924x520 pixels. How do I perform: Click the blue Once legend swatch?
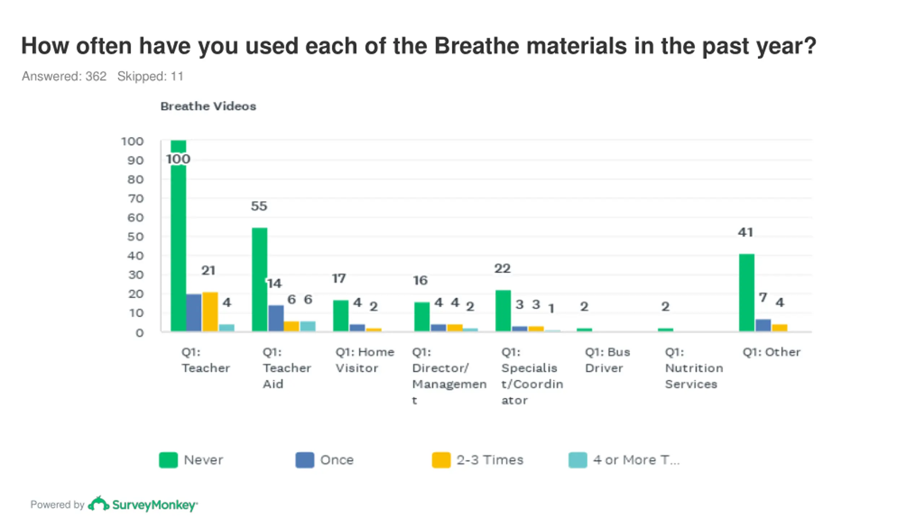pos(305,460)
